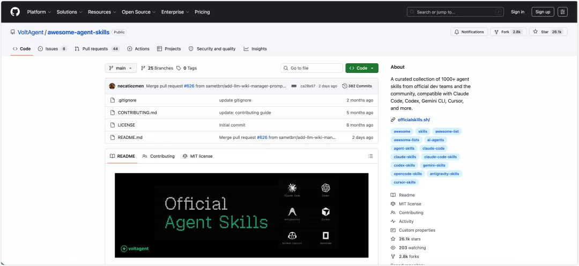Click the necatiozmen avatar image
Screen dimensions: 579x266
112,86
